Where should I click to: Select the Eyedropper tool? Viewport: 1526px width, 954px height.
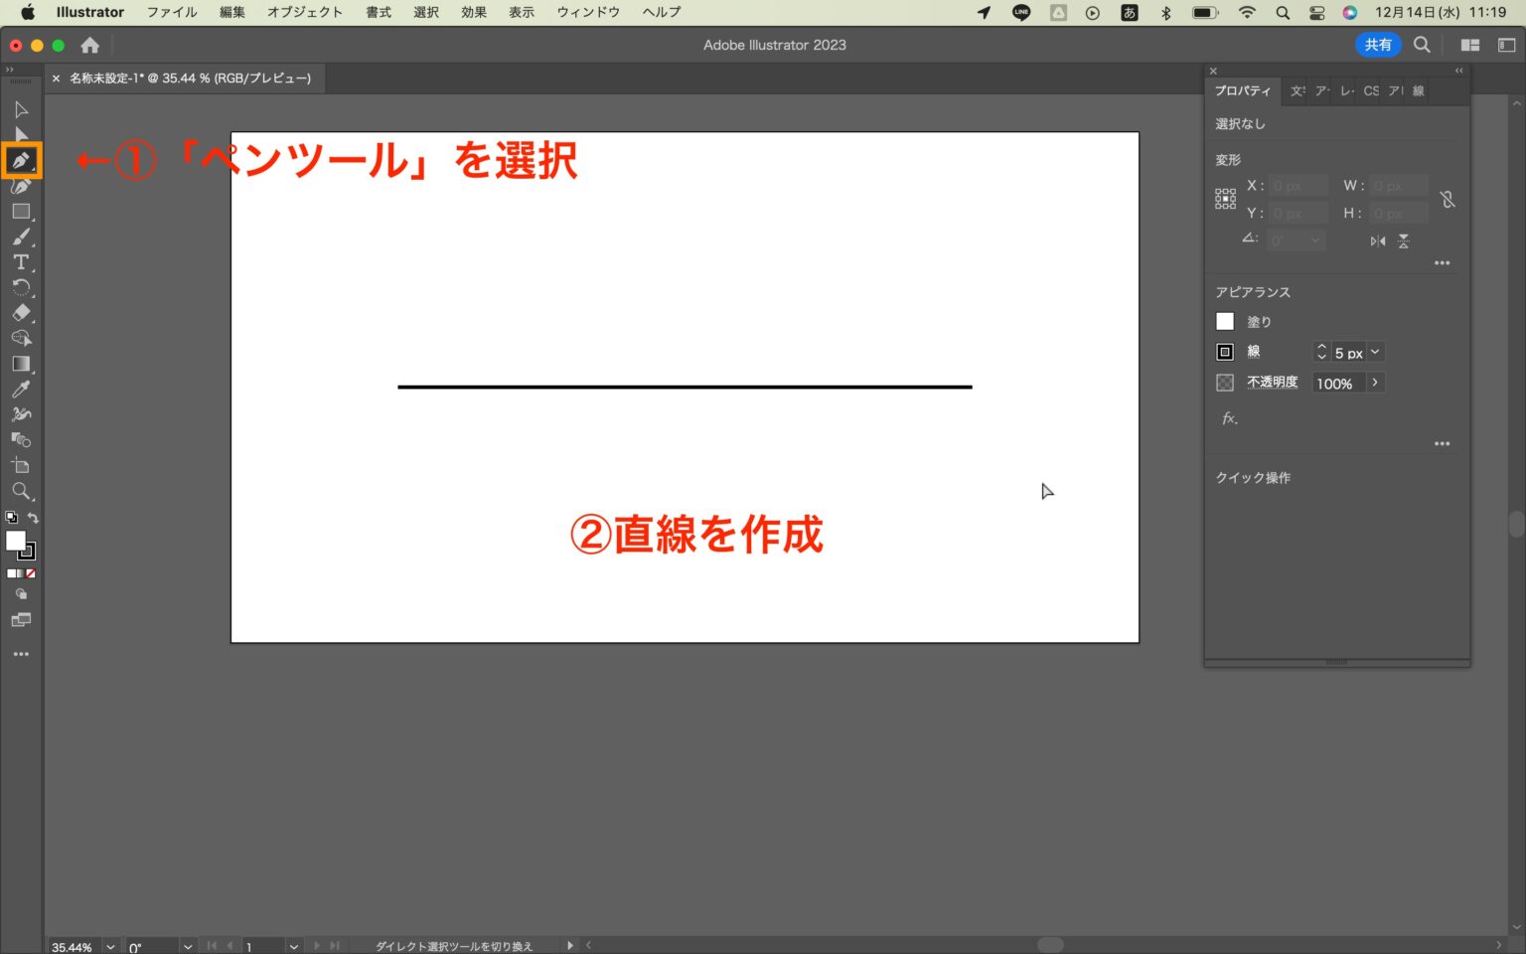[x=21, y=390]
